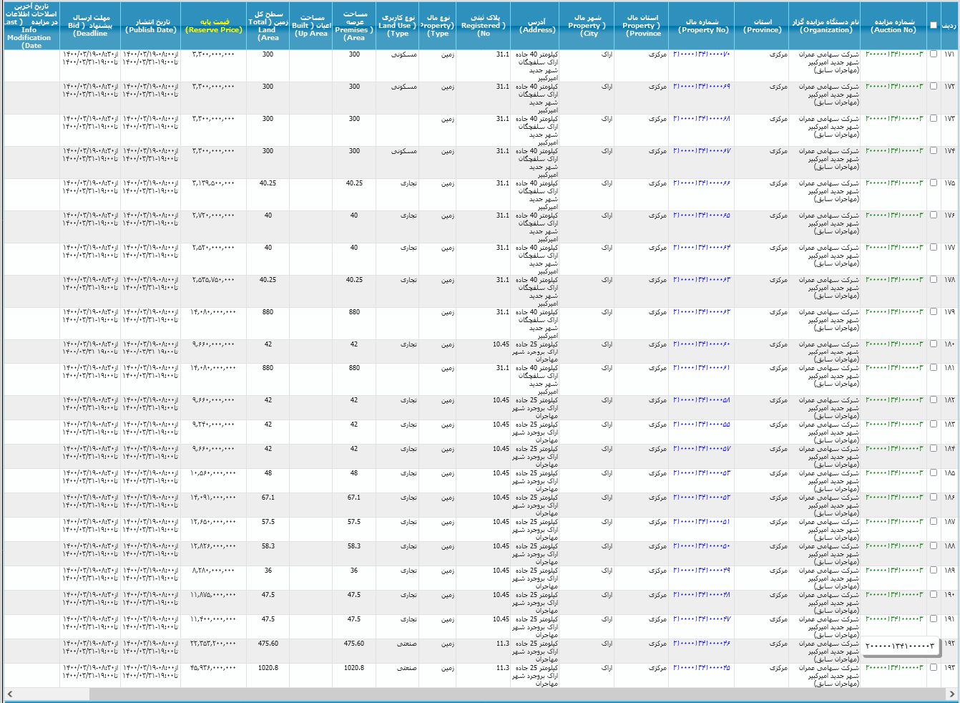Mark the row 179 checkbox
Viewport: 960px width, 703px height.
click(933, 312)
